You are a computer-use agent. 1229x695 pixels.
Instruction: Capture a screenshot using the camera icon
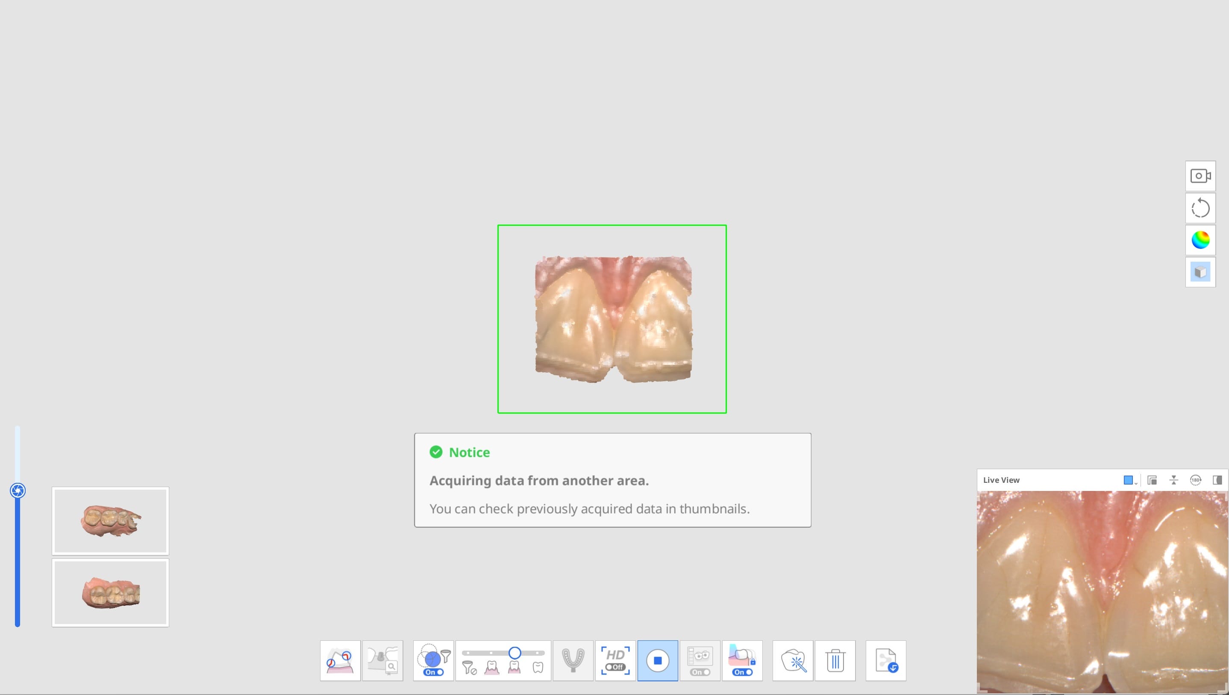point(1200,175)
